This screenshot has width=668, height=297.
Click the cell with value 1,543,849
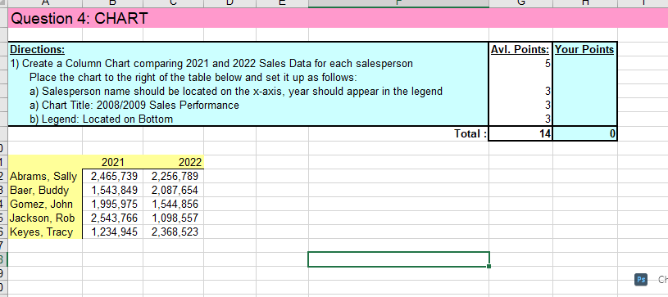click(x=112, y=190)
